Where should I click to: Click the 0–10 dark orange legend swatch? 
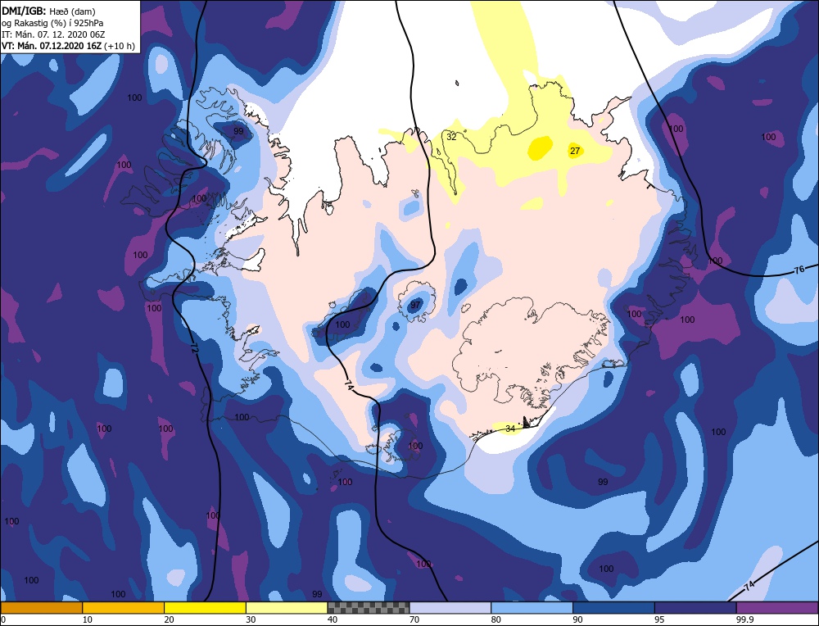pyautogui.click(x=41, y=608)
